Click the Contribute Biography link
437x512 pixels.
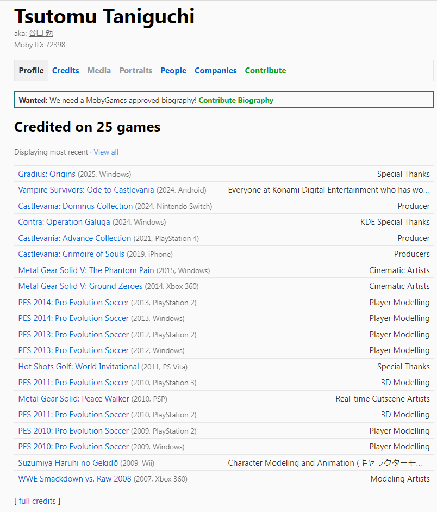pos(236,100)
